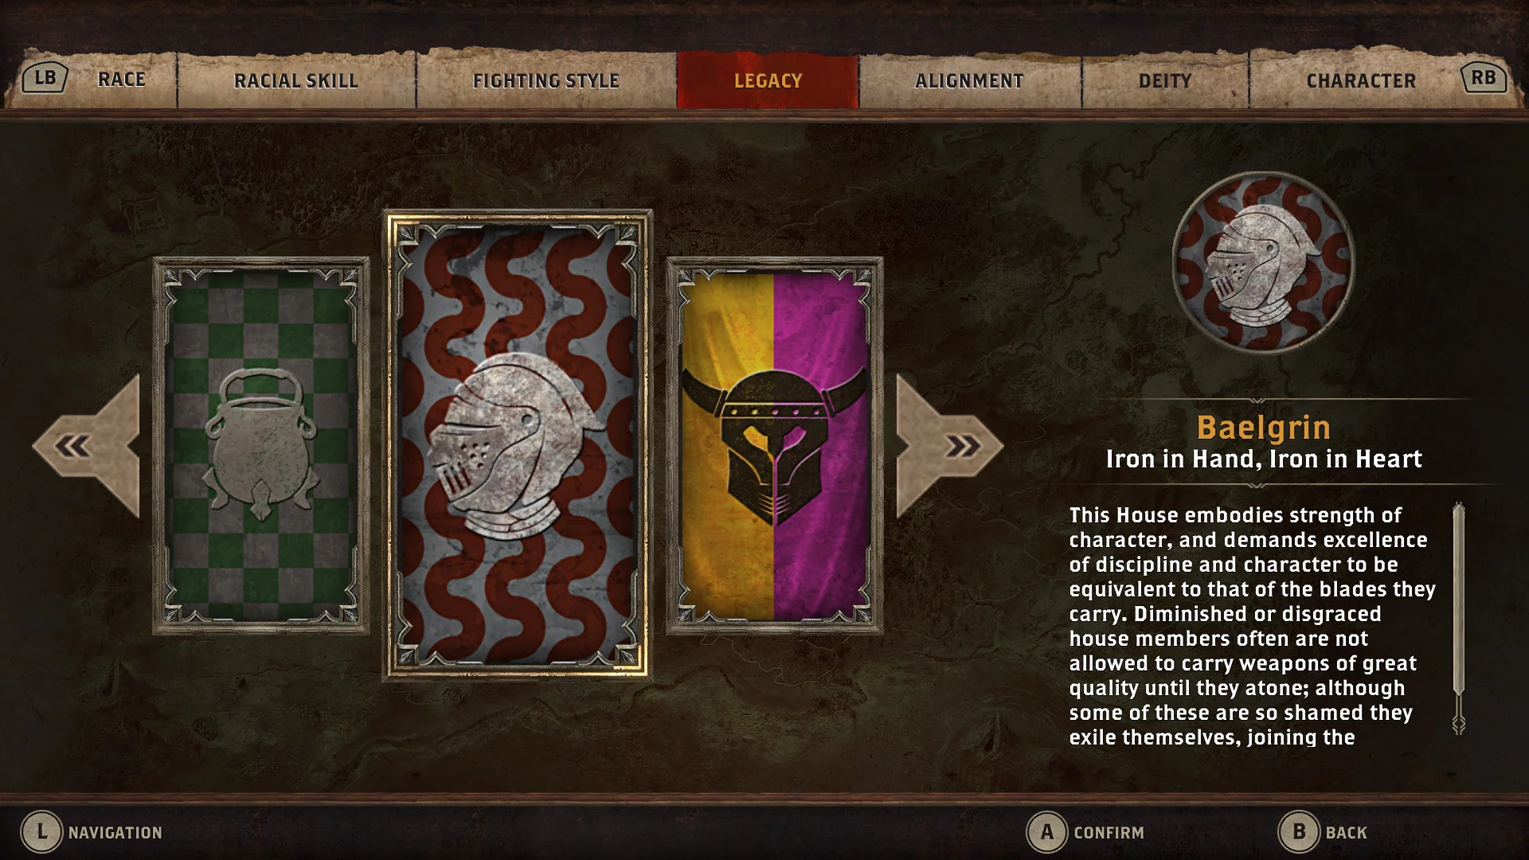Open the Race tab

(122, 80)
